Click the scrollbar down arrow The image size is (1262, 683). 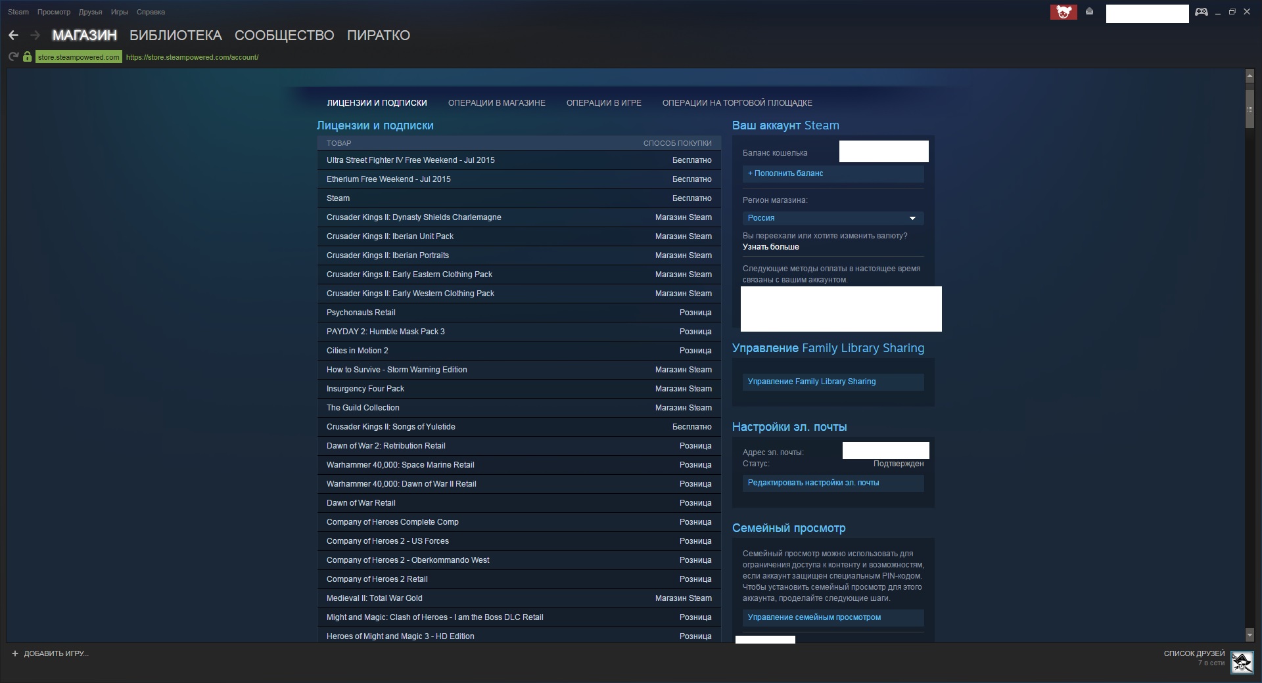click(1250, 635)
